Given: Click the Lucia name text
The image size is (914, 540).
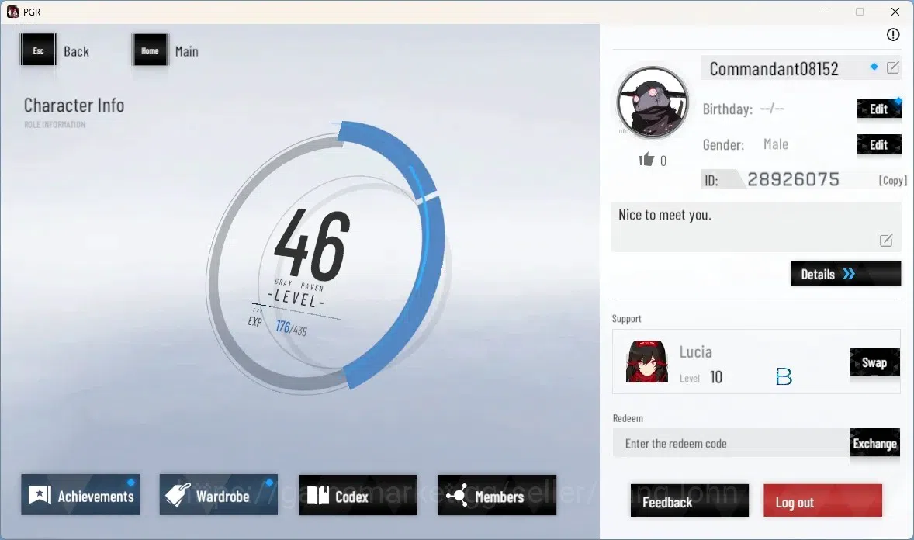Looking at the screenshot, I should (695, 352).
